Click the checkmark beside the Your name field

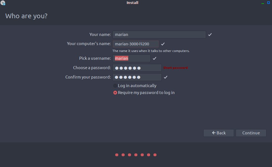[210, 35]
